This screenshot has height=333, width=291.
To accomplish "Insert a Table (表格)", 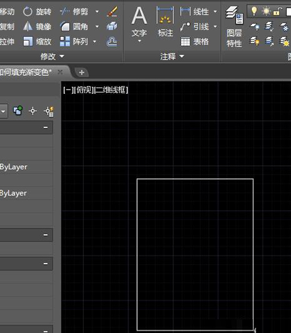I will point(195,41).
